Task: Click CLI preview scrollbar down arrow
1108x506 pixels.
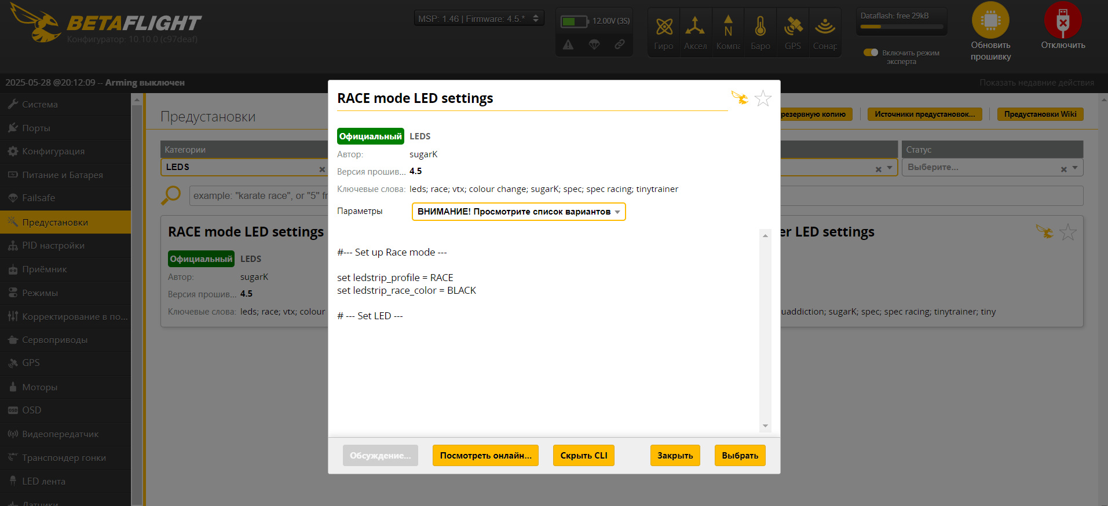Action: (765, 426)
